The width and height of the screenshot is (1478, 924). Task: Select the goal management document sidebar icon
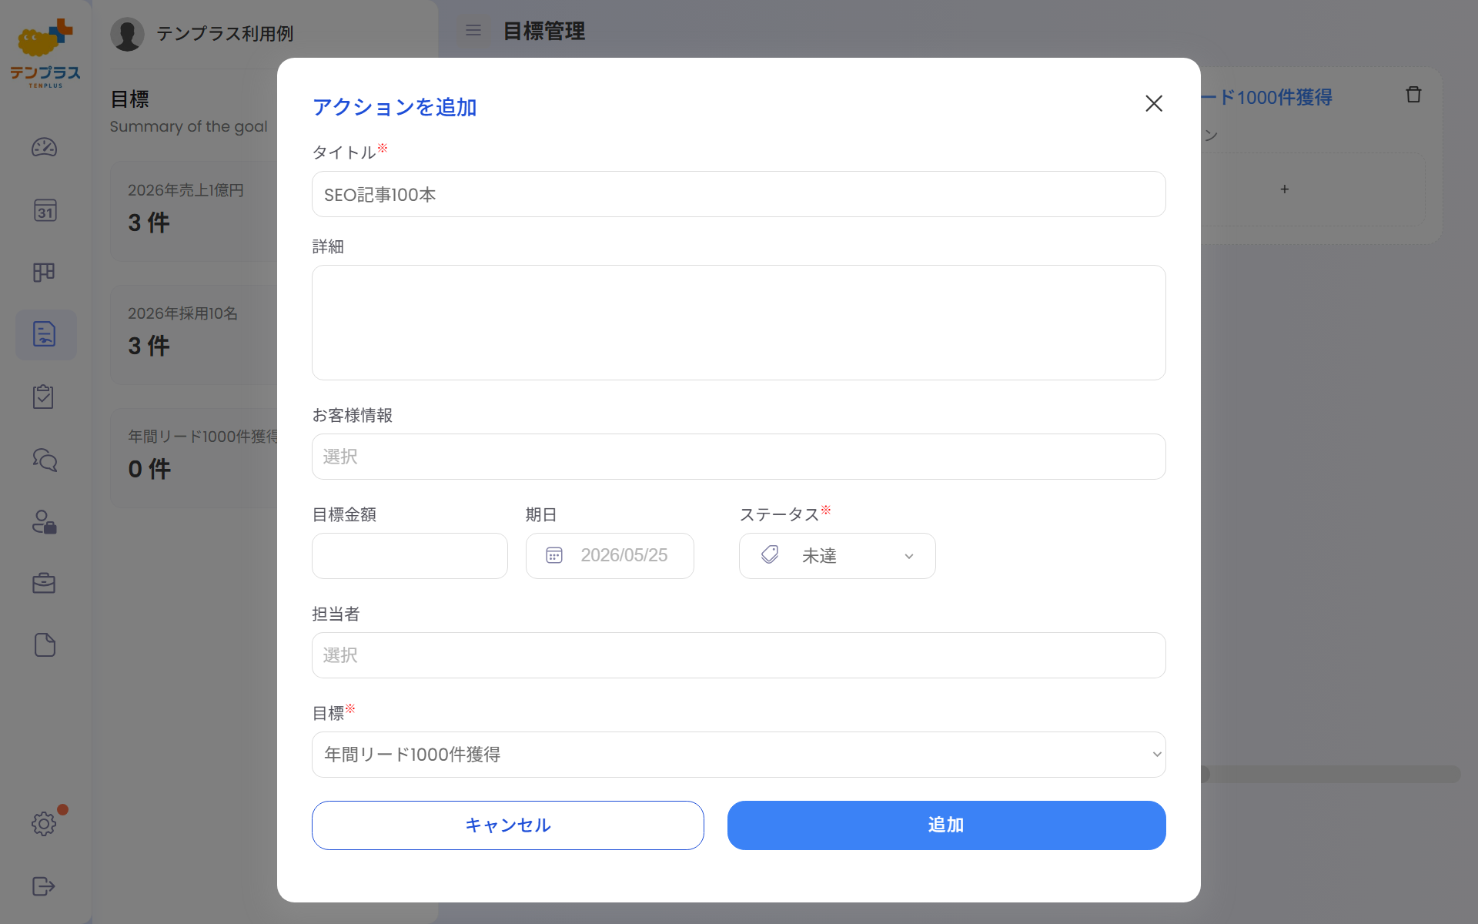(45, 334)
